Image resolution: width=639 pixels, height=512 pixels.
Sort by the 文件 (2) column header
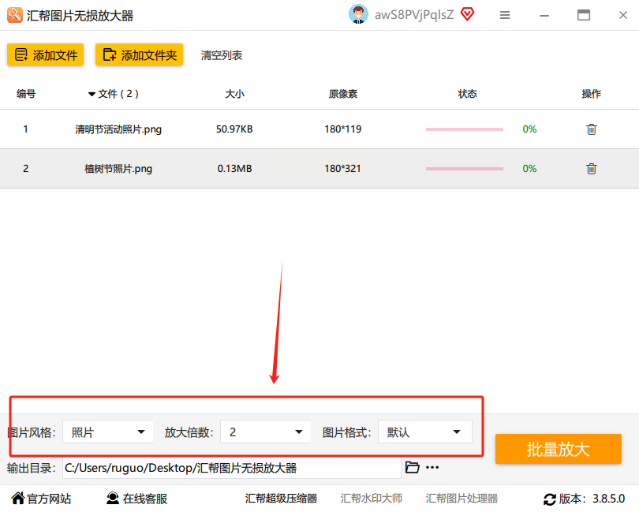point(114,94)
